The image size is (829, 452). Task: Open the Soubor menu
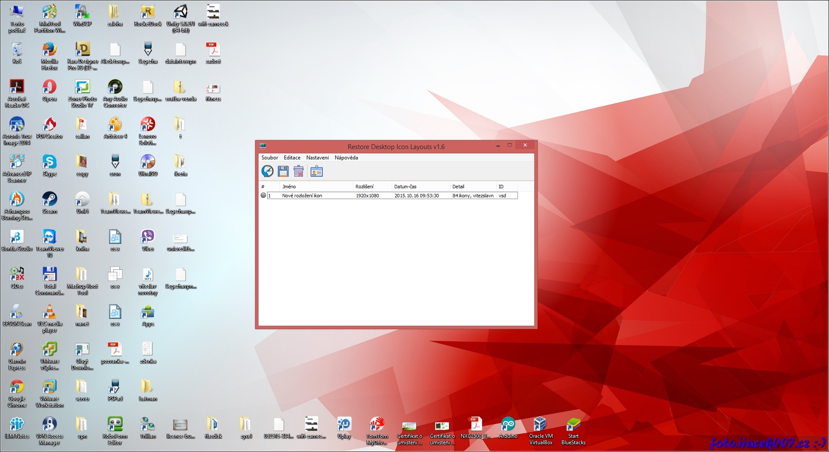(x=269, y=158)
